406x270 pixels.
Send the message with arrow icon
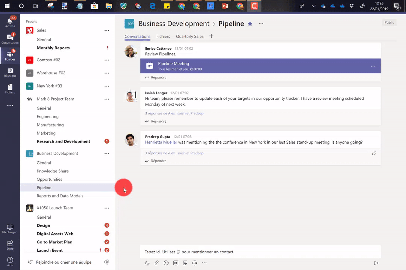click(x=376, y=263)
